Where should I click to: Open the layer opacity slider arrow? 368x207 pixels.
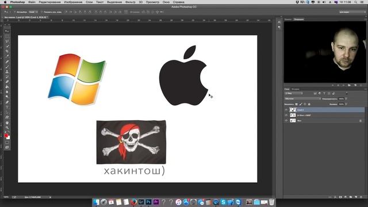point(346,99)
